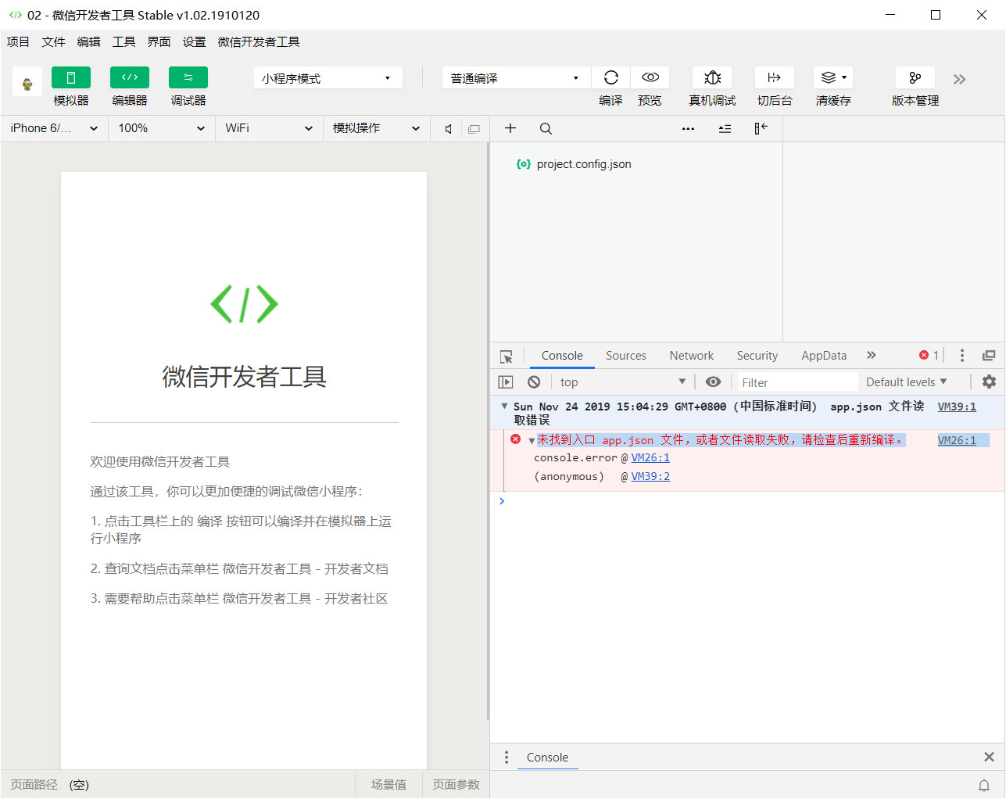Image resolution: width=1006 pixels, height=799 pixels.
Task: Open file tree more options ellipsis
Action: pyautogui.click(x=688, y=129)
